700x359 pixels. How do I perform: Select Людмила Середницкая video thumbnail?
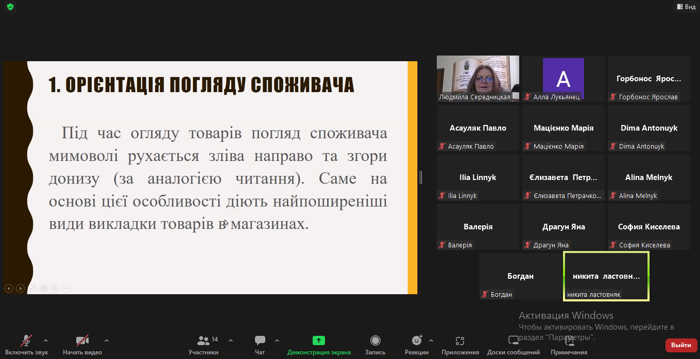pyautogui.click(x=477, y=78)
